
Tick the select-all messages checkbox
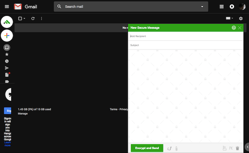coord(20,19)
